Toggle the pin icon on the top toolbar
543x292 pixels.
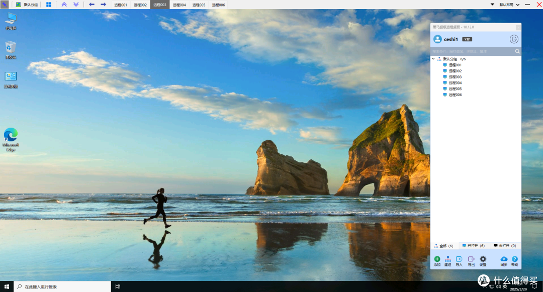pyautogui.click(x=4, y=5)
